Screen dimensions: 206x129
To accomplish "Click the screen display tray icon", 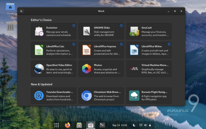I will (141, 125).
